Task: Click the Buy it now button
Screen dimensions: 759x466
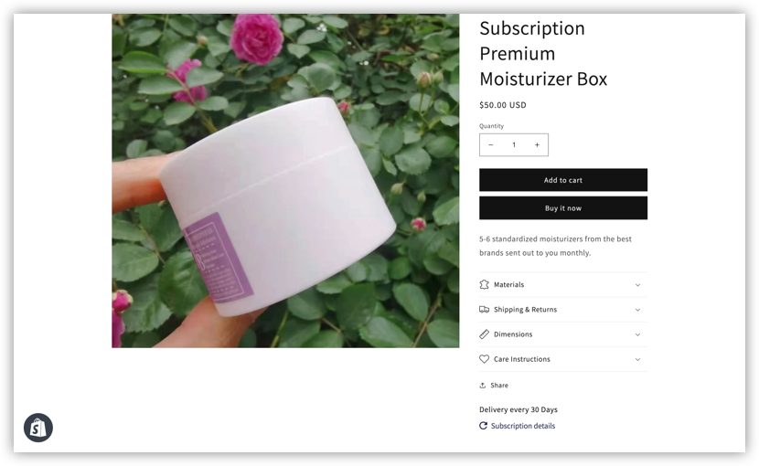Action: [x=563, y=208]
